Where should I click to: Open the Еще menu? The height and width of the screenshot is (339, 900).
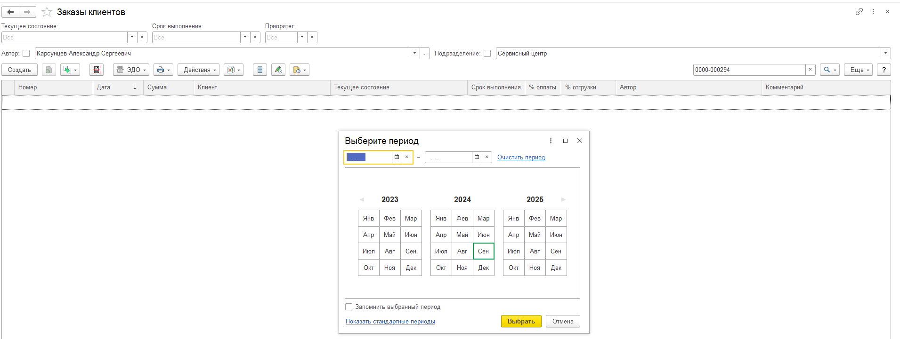[859, 70]
